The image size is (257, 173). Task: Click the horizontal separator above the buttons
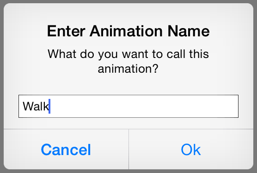pyautogui.click(x=128, y=129)
